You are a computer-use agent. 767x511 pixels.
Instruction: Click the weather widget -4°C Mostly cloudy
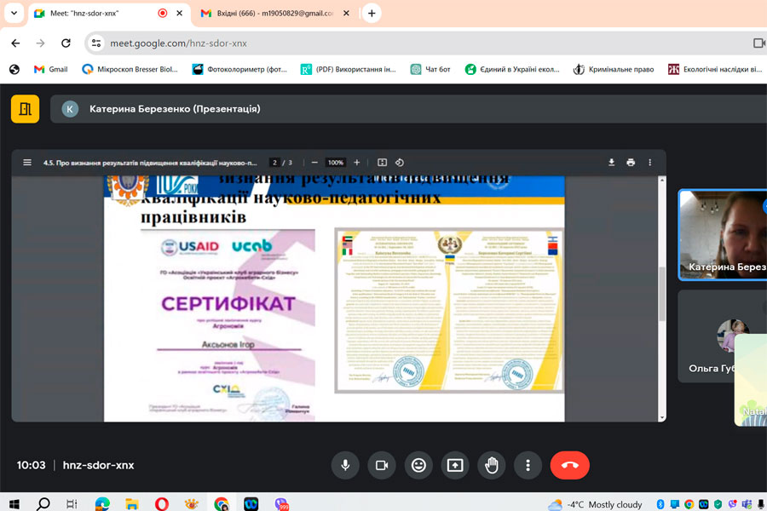tap(596, 505)
